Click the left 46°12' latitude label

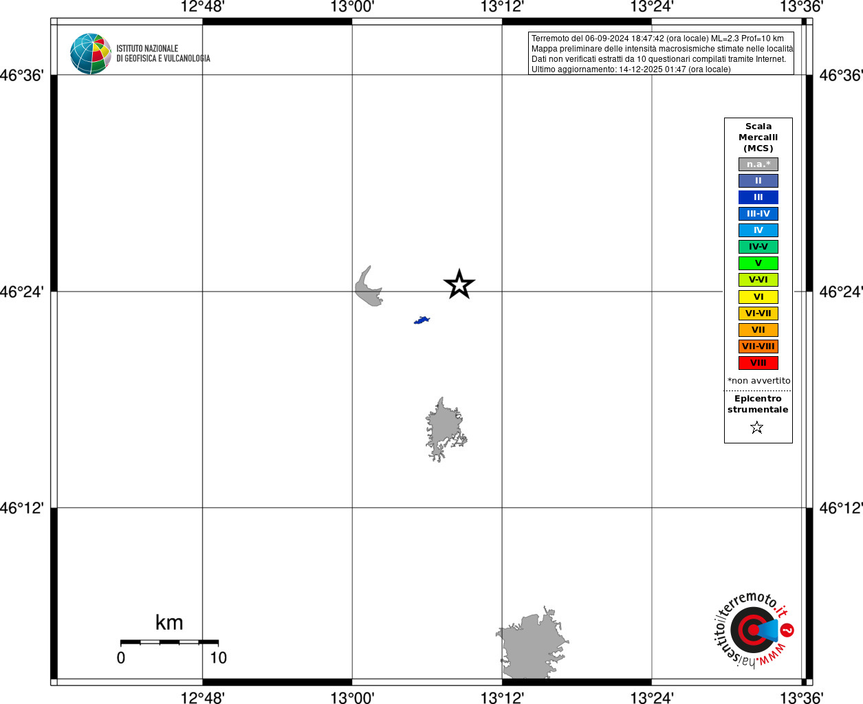pos(21,508)
